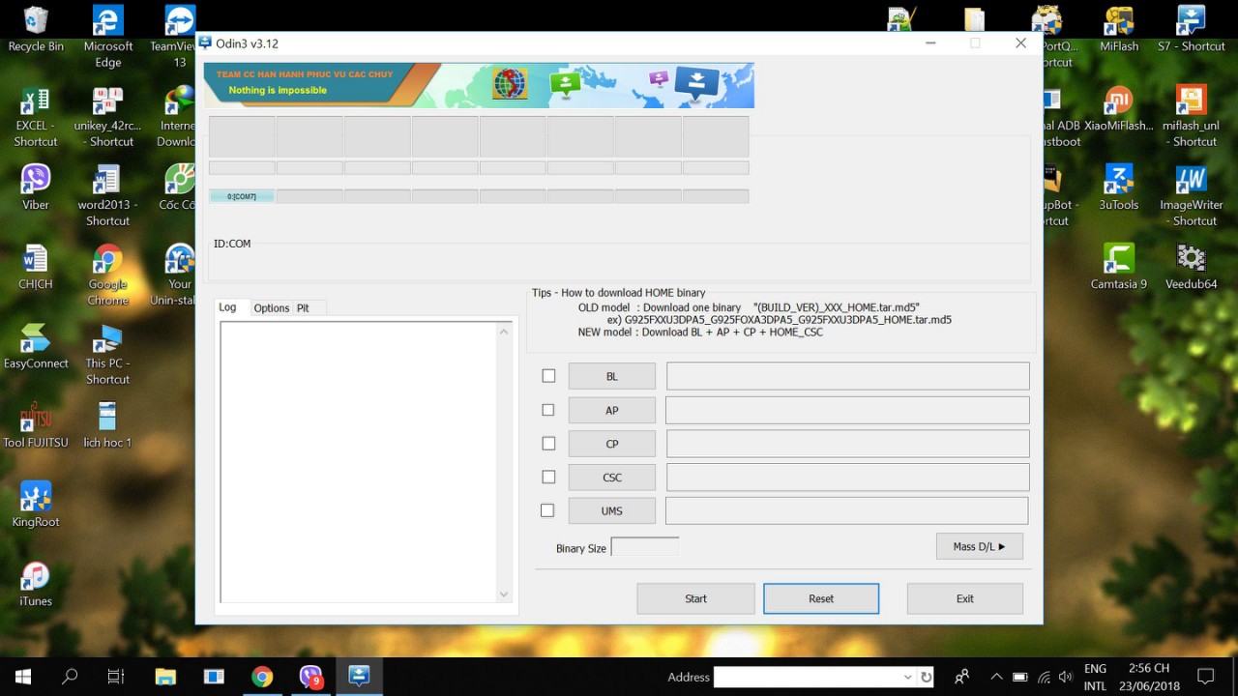Switch to Chrome on the taskbar

click(x=262, y=677)
